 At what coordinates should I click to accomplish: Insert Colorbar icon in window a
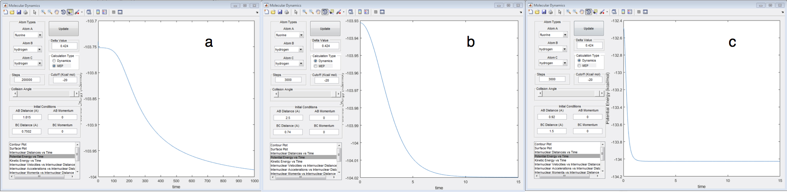click(98, 12)
